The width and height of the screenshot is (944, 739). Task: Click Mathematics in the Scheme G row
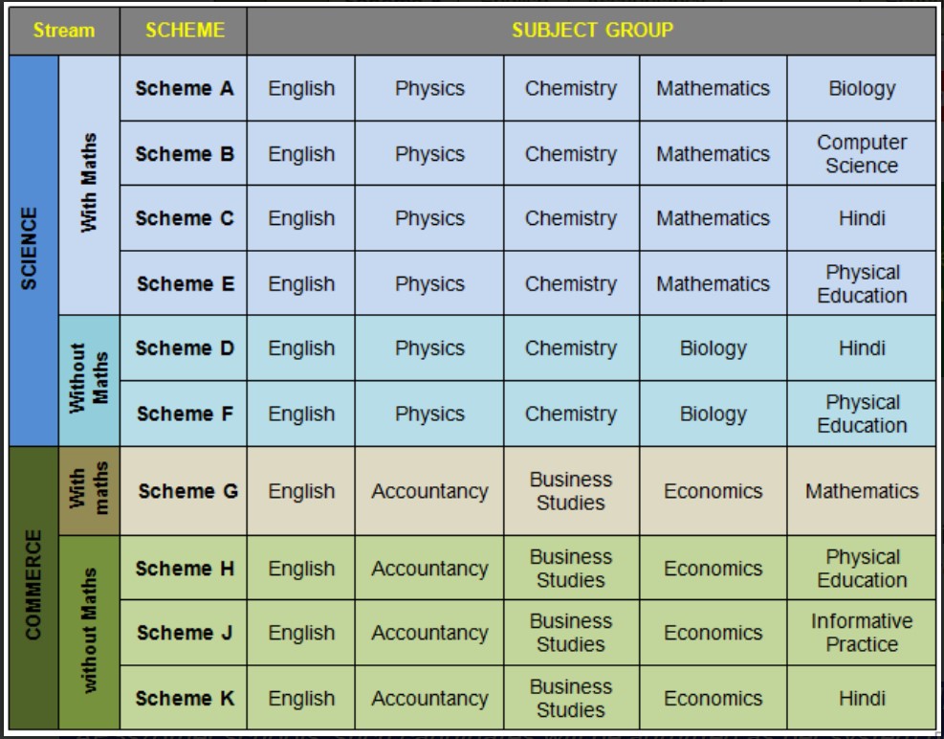861,491
